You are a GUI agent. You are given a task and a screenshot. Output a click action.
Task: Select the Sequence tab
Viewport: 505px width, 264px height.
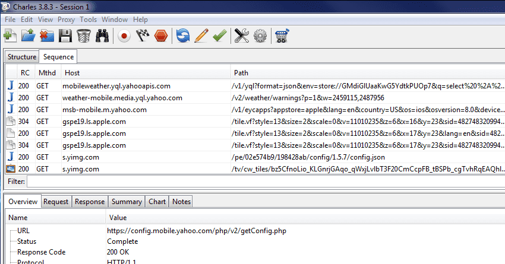(x=58, y=56)
